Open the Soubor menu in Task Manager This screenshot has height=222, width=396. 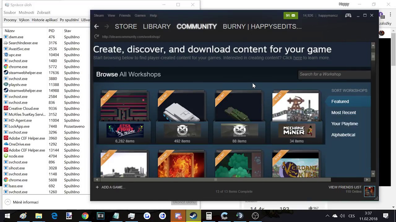click(x=10, y=13)
